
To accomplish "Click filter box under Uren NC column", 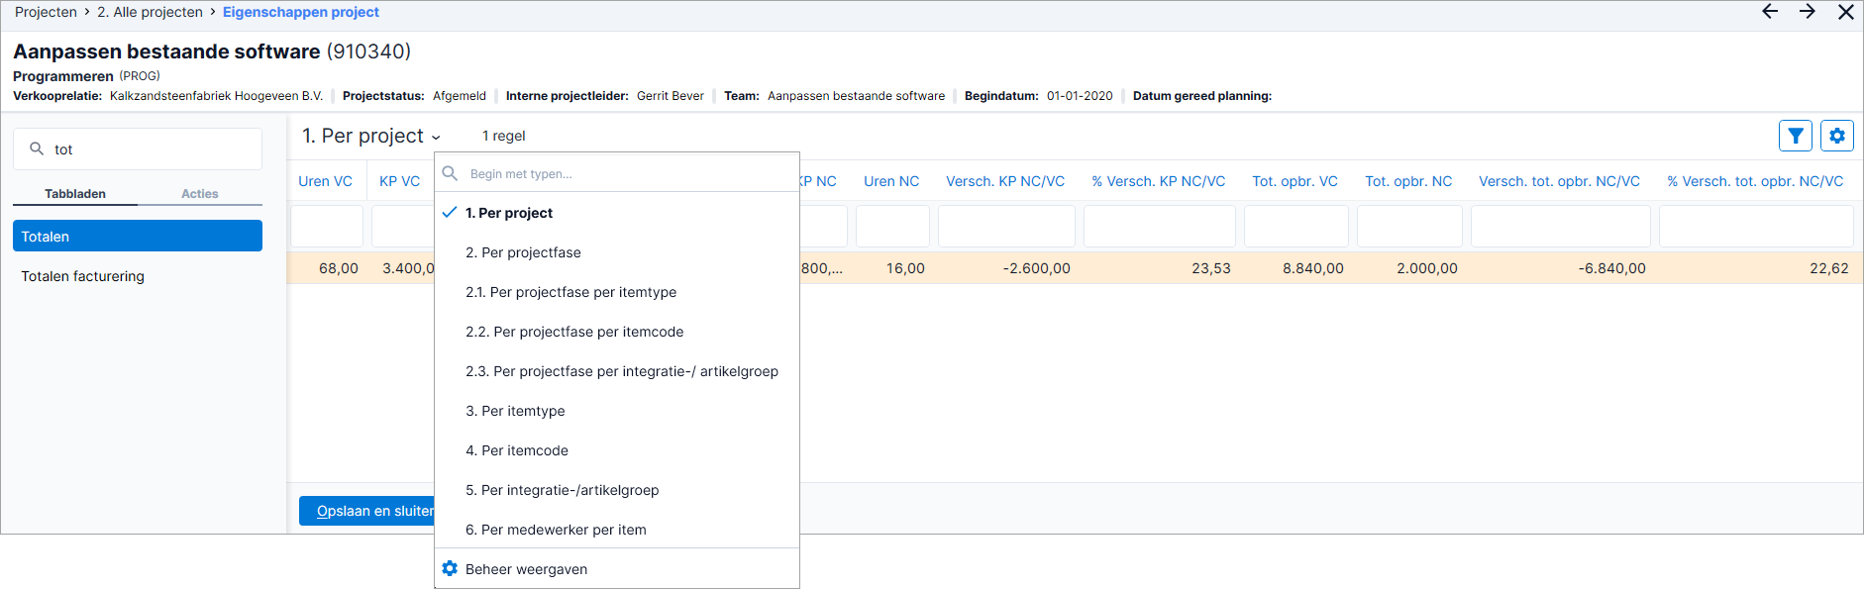I will coord(892,227).
